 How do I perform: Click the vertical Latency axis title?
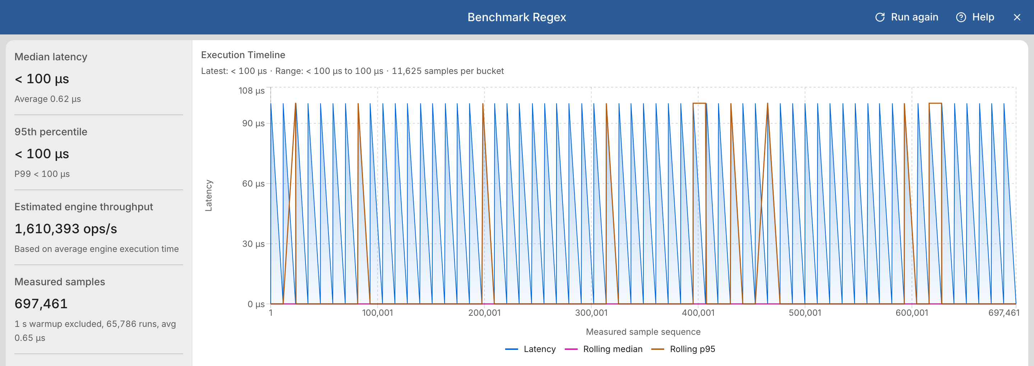click(208, 196)
